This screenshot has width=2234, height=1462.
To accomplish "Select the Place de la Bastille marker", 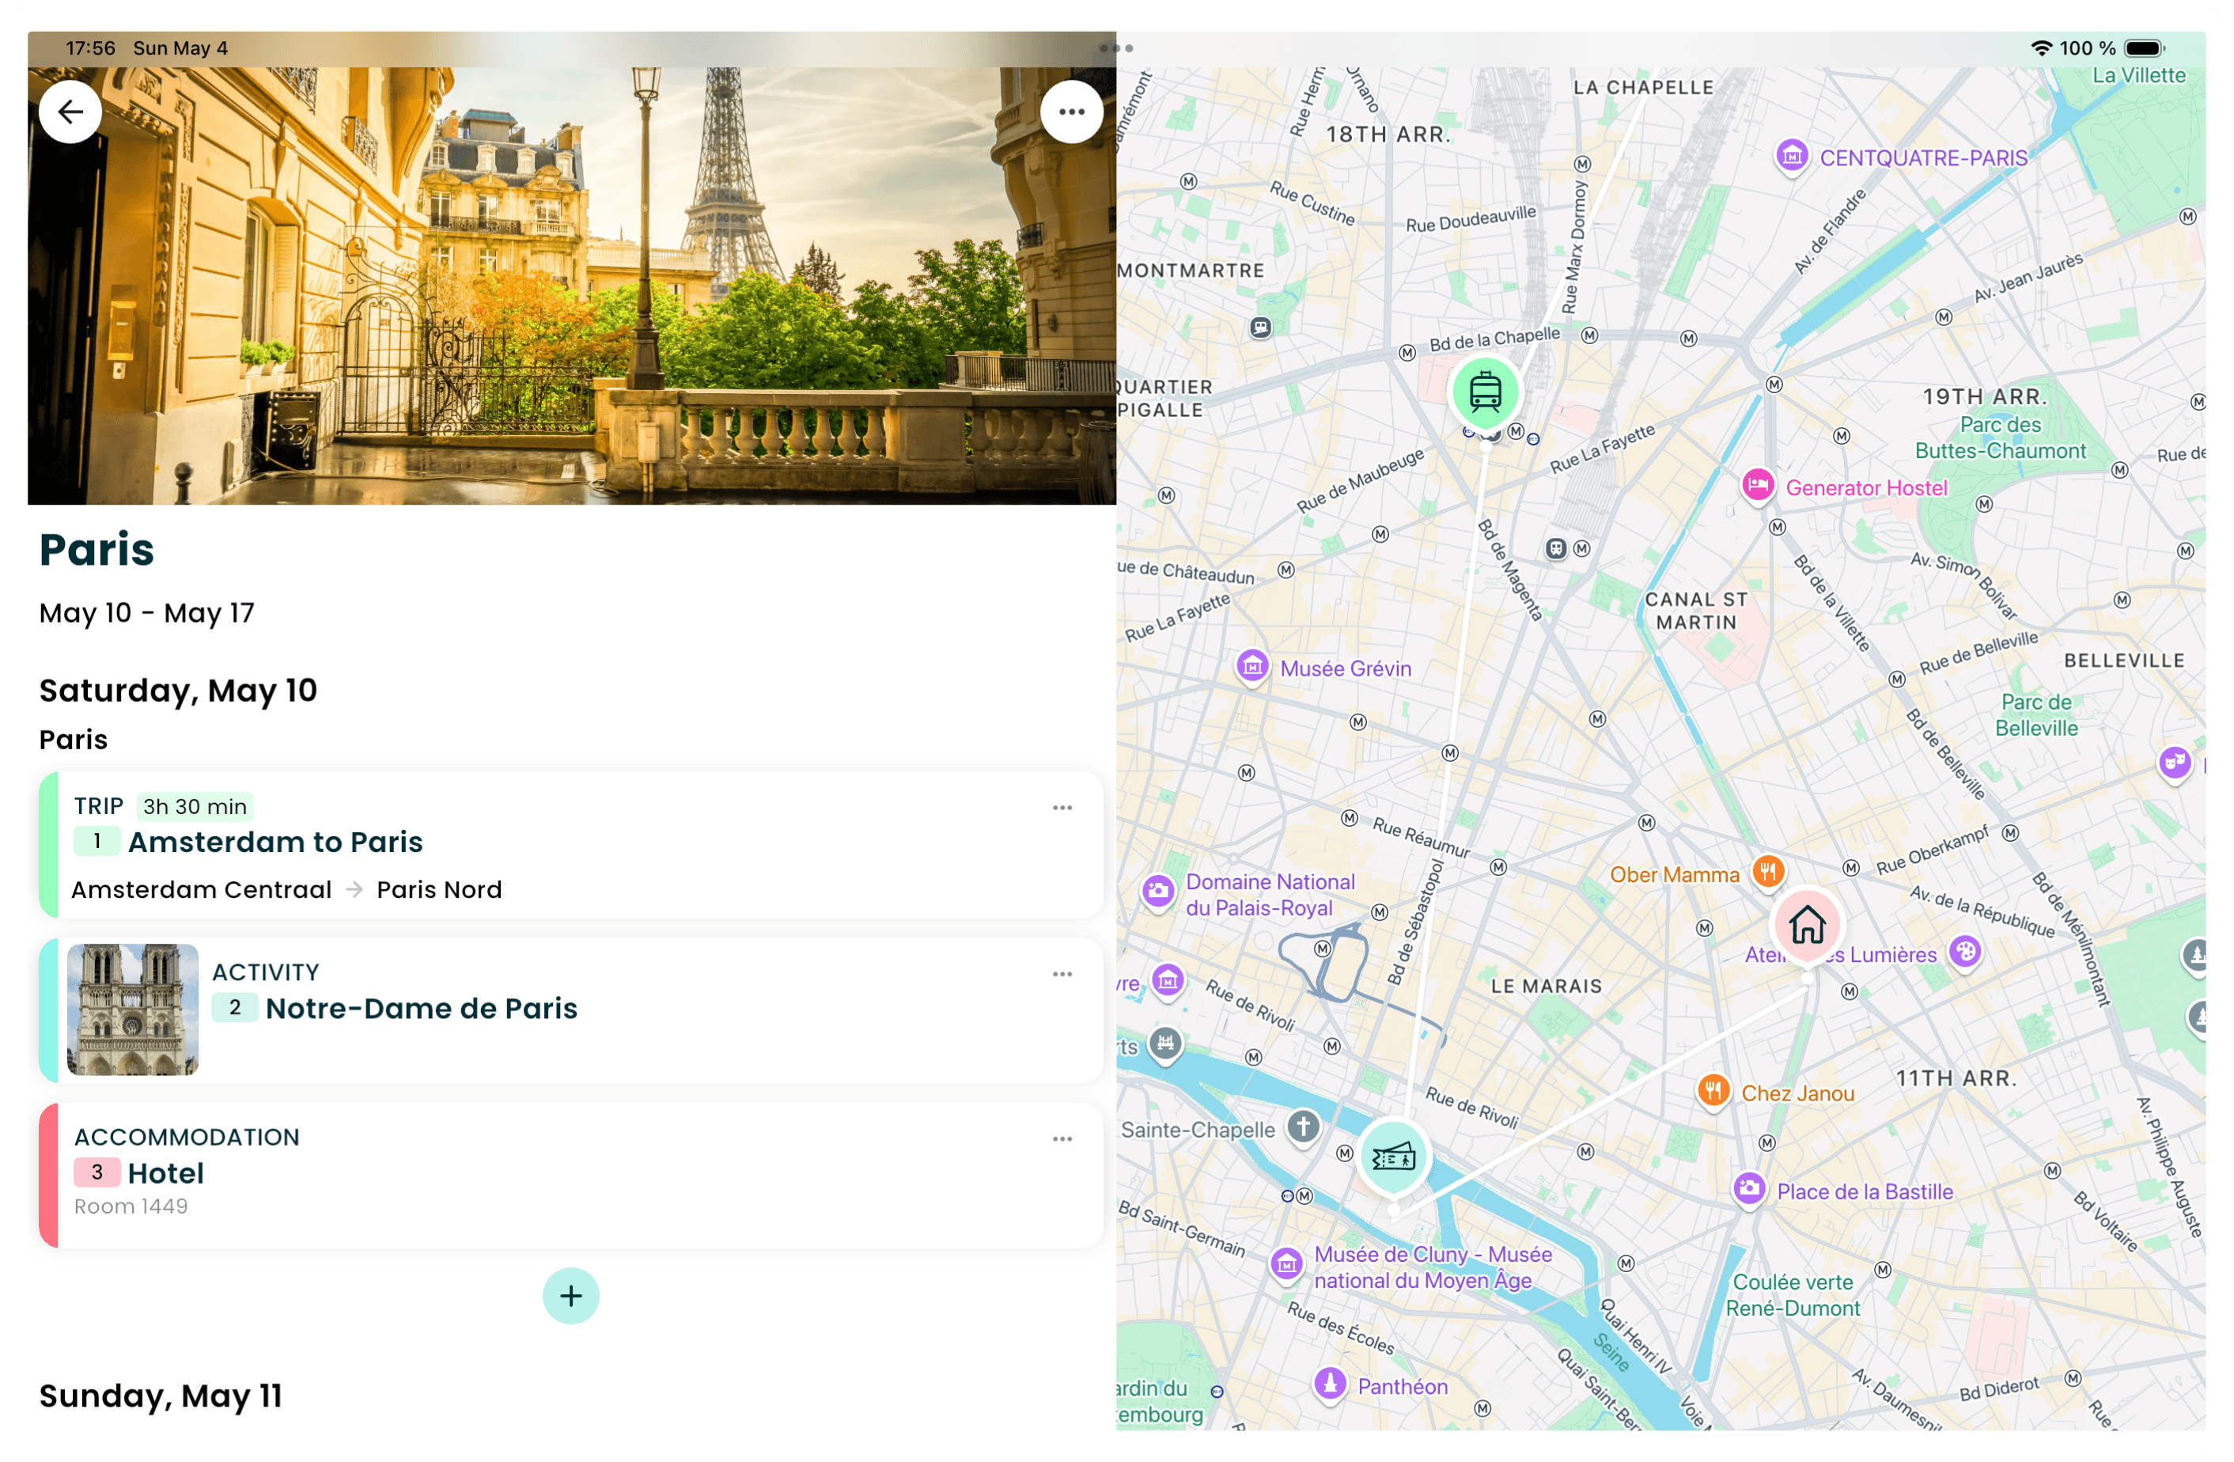I will (x=1749, y=1189).
